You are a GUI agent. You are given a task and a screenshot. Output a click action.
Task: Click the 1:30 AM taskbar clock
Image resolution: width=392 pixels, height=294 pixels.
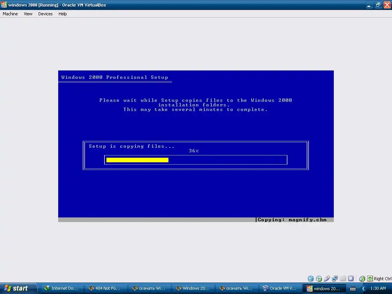pos(378,288)
